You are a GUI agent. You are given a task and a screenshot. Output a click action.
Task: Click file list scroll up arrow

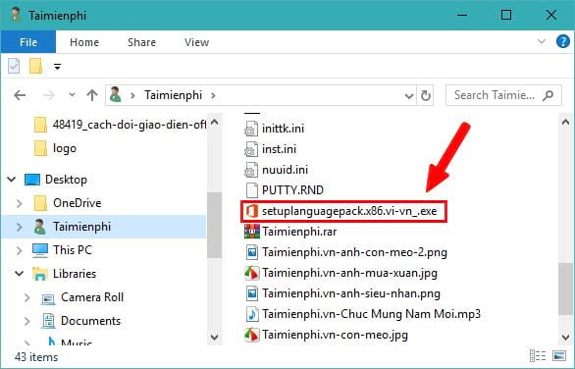pyautogui.click(x=565, y=122)
